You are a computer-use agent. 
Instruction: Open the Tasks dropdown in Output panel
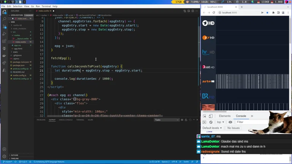[167, 120]
